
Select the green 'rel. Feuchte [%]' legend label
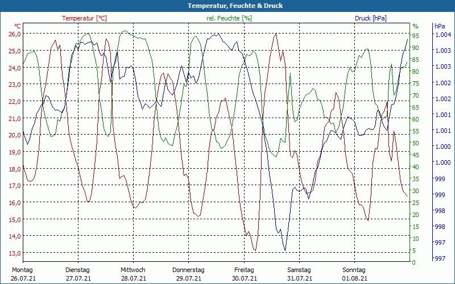229,18
